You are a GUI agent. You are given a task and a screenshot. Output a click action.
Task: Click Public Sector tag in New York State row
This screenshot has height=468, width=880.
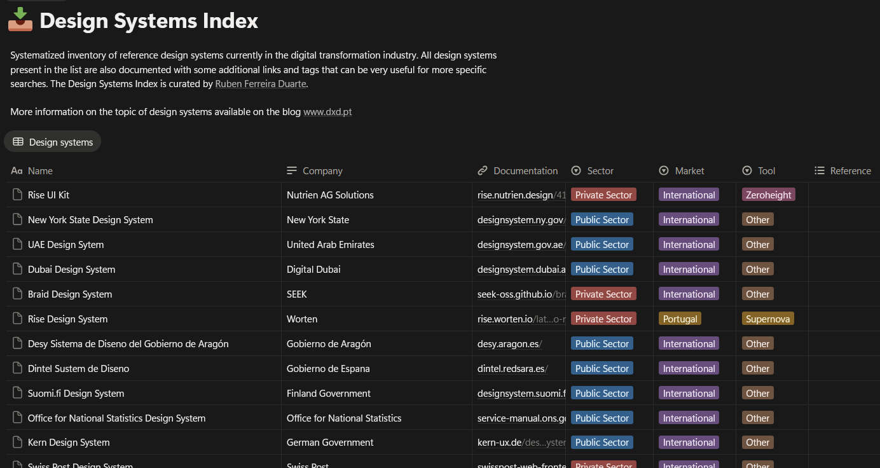coord(602,219)
